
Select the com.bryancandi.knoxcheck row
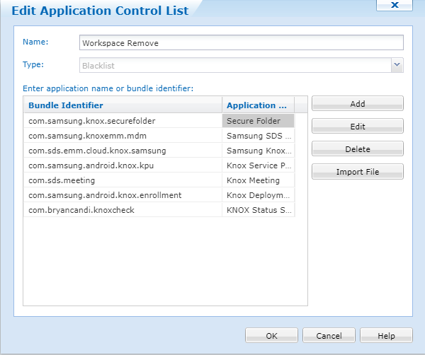click(123, 210)
